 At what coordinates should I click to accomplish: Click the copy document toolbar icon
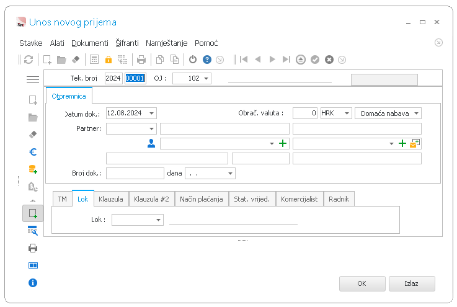(x=160, y=60)
